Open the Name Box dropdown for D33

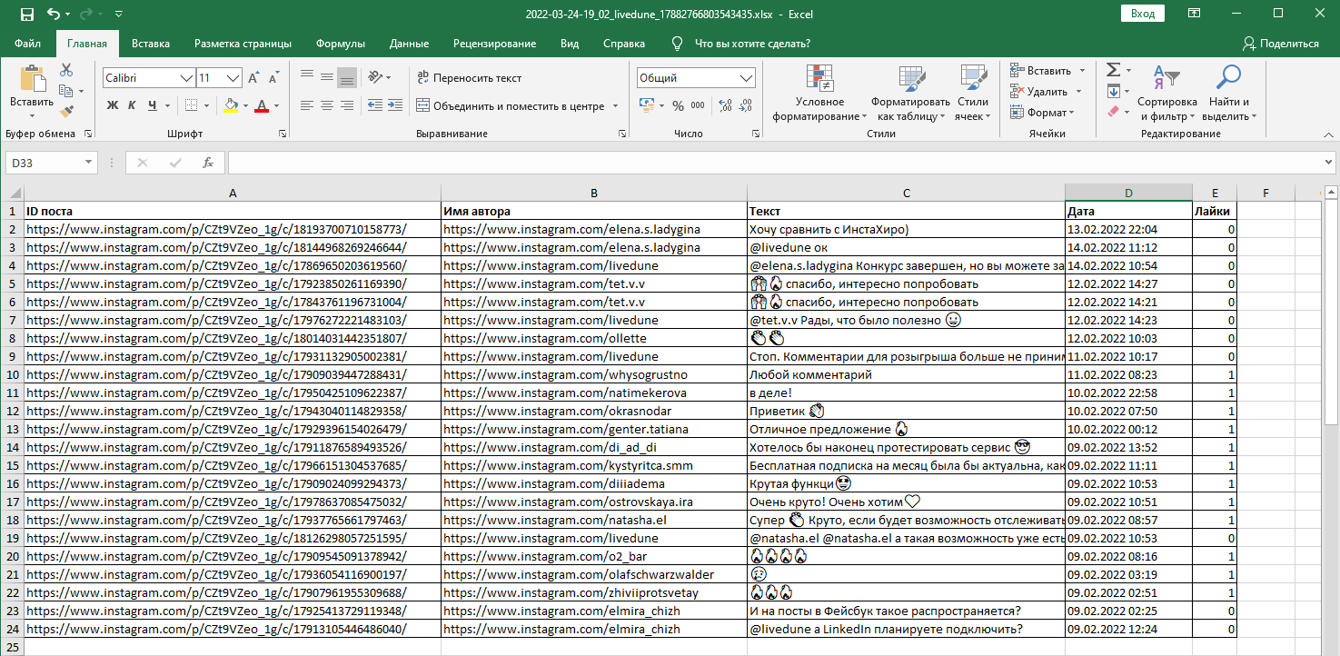point(89,163)
